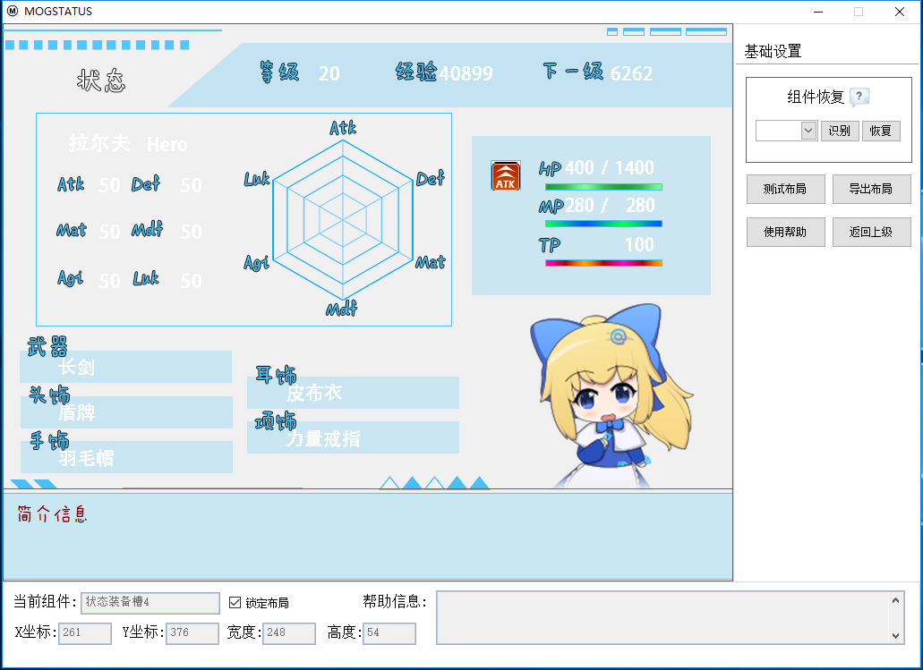Select the 羽毛帽 equipment slot
923x670 pixels.
click(126, 457)
